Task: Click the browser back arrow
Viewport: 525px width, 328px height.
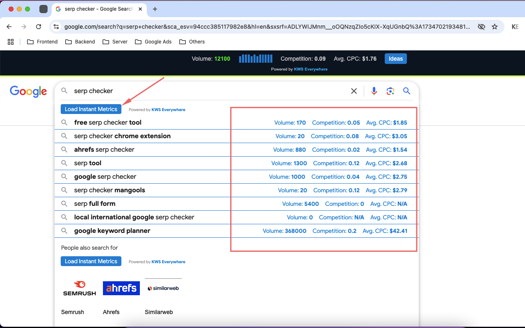Action: tap(9, 27)
